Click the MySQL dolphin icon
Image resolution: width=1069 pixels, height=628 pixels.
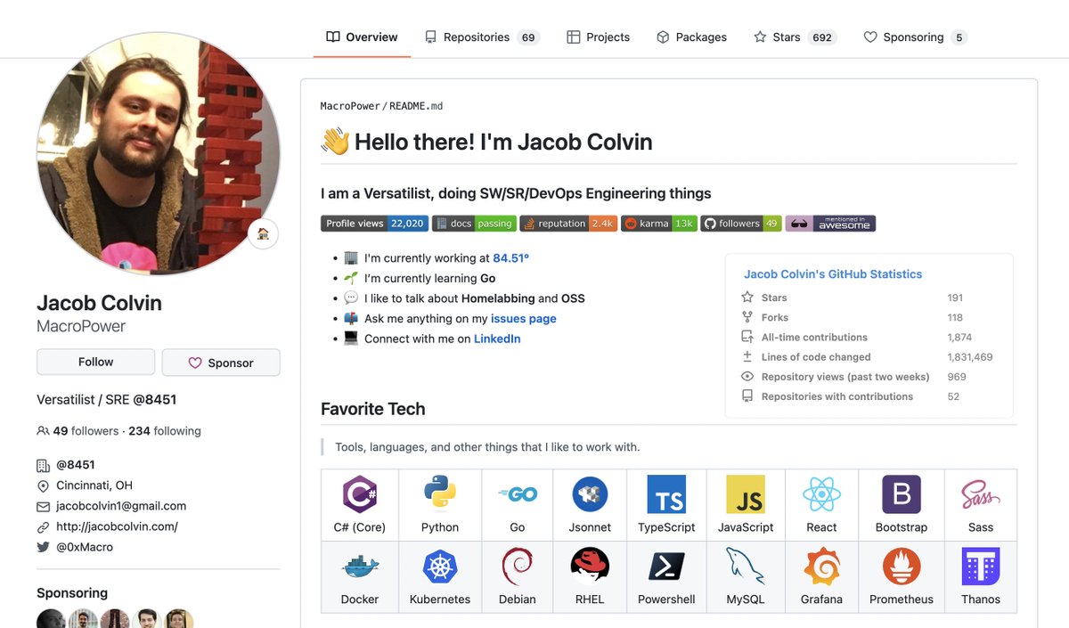[746, 567]
